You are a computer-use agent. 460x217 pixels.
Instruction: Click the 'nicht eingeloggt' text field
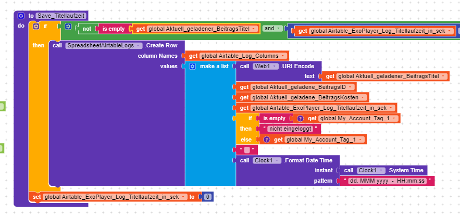point(291,129)
